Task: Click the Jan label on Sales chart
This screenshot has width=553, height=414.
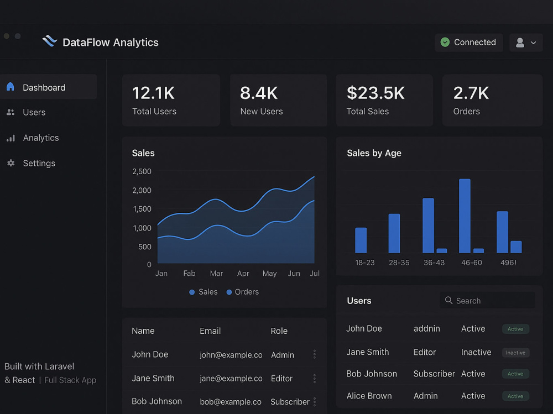Action: click(161, 273)
